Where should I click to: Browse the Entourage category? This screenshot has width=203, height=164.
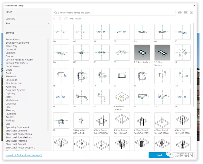[x=11, y=80]
